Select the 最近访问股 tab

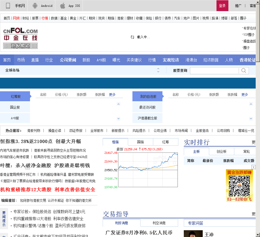click(147, 107)
